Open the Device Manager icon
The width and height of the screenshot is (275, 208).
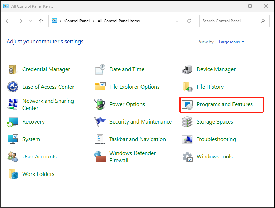click(187, 69)
